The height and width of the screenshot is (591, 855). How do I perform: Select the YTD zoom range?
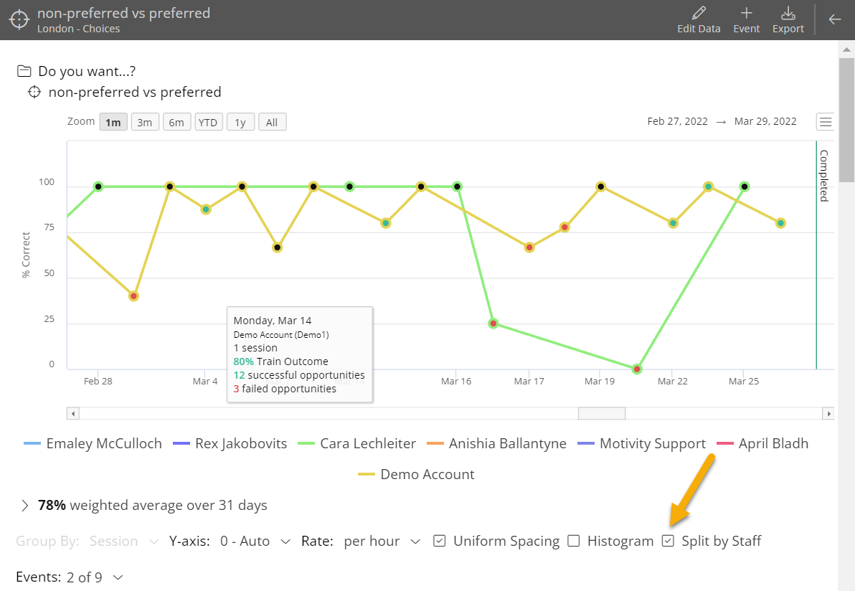208,121
